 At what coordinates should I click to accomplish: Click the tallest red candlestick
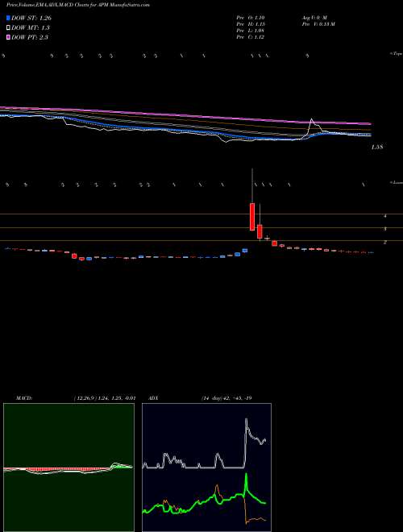[252, 217]
